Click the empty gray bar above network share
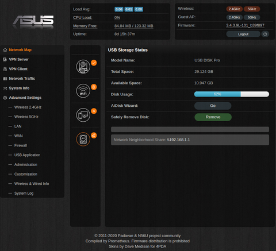The height and width of the screenshot is (251, 276). pyautogui.click(x=190, y=129)
